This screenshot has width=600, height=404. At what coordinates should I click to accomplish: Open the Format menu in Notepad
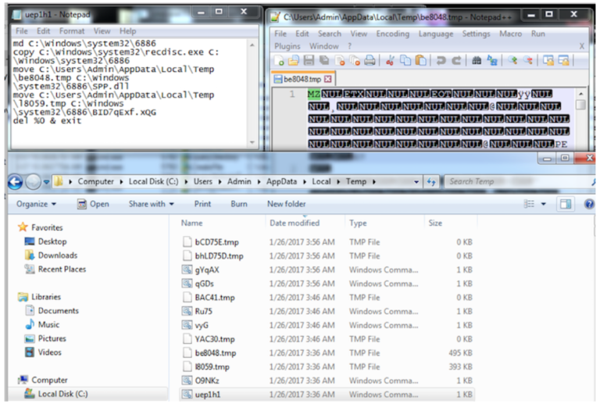(x=71, y=30)
